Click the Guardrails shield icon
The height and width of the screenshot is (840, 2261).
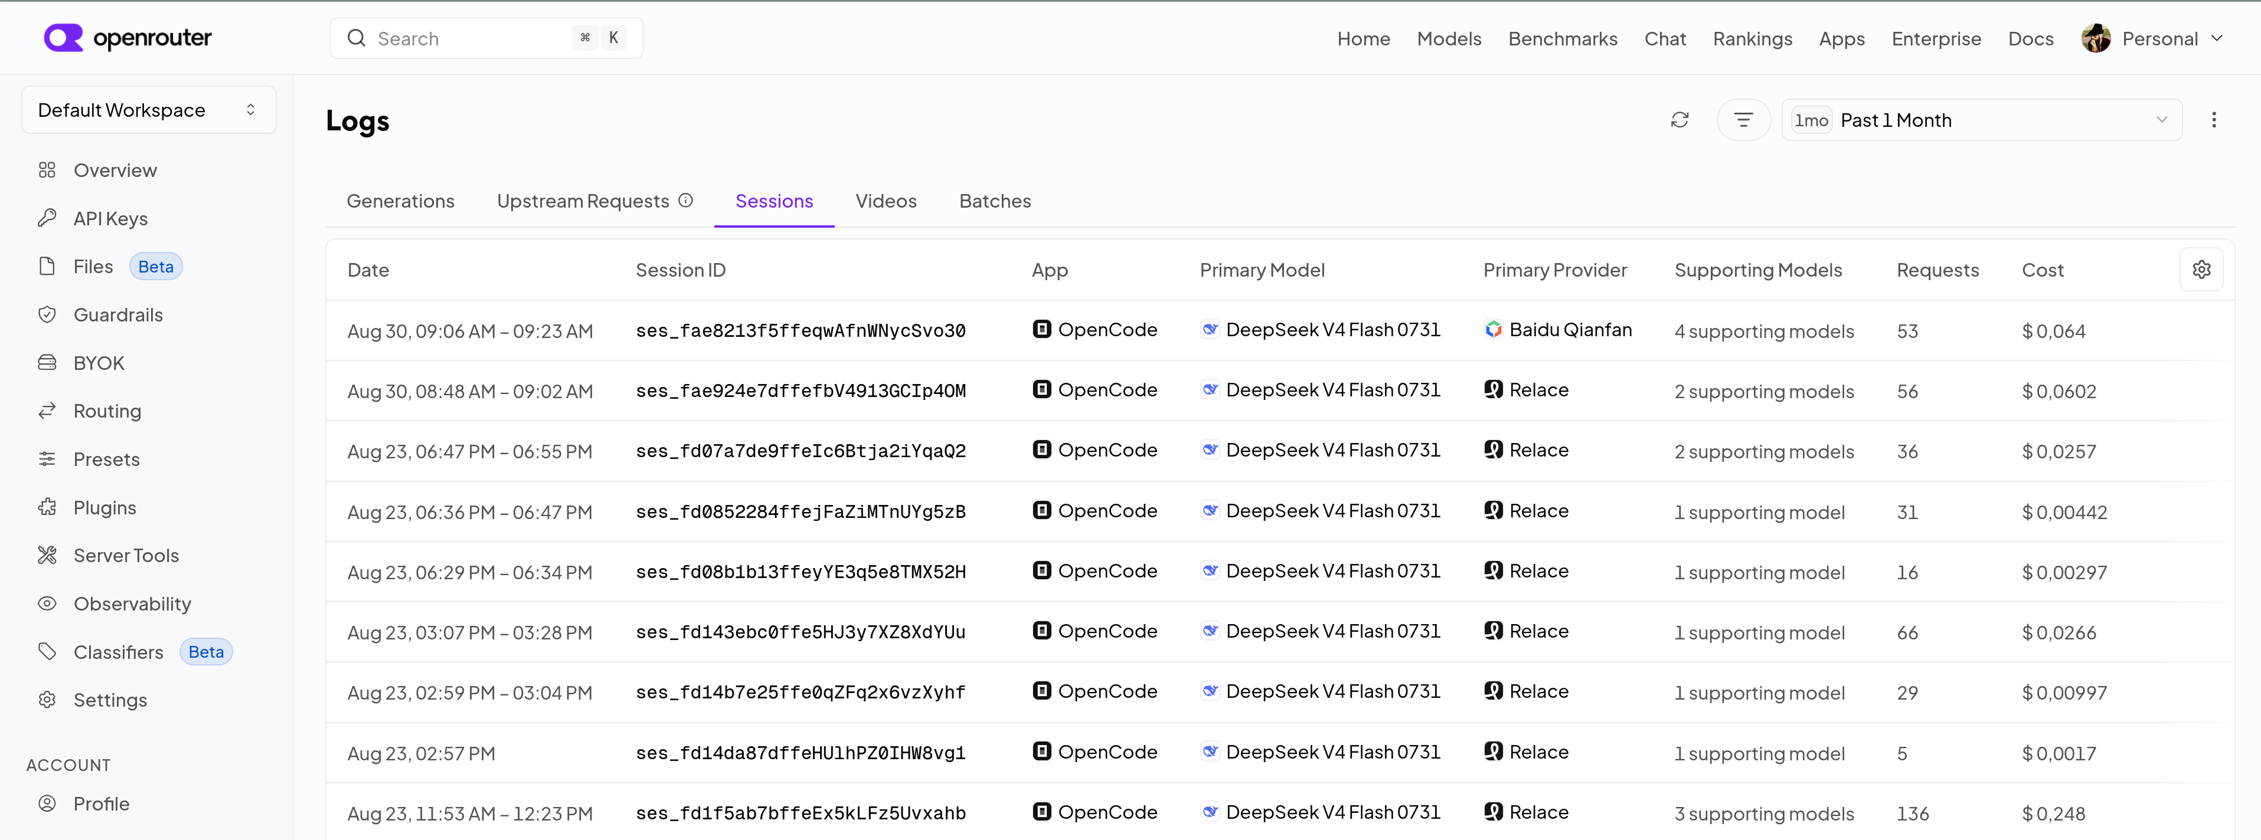pyautogui.click(x=47, y=315)
